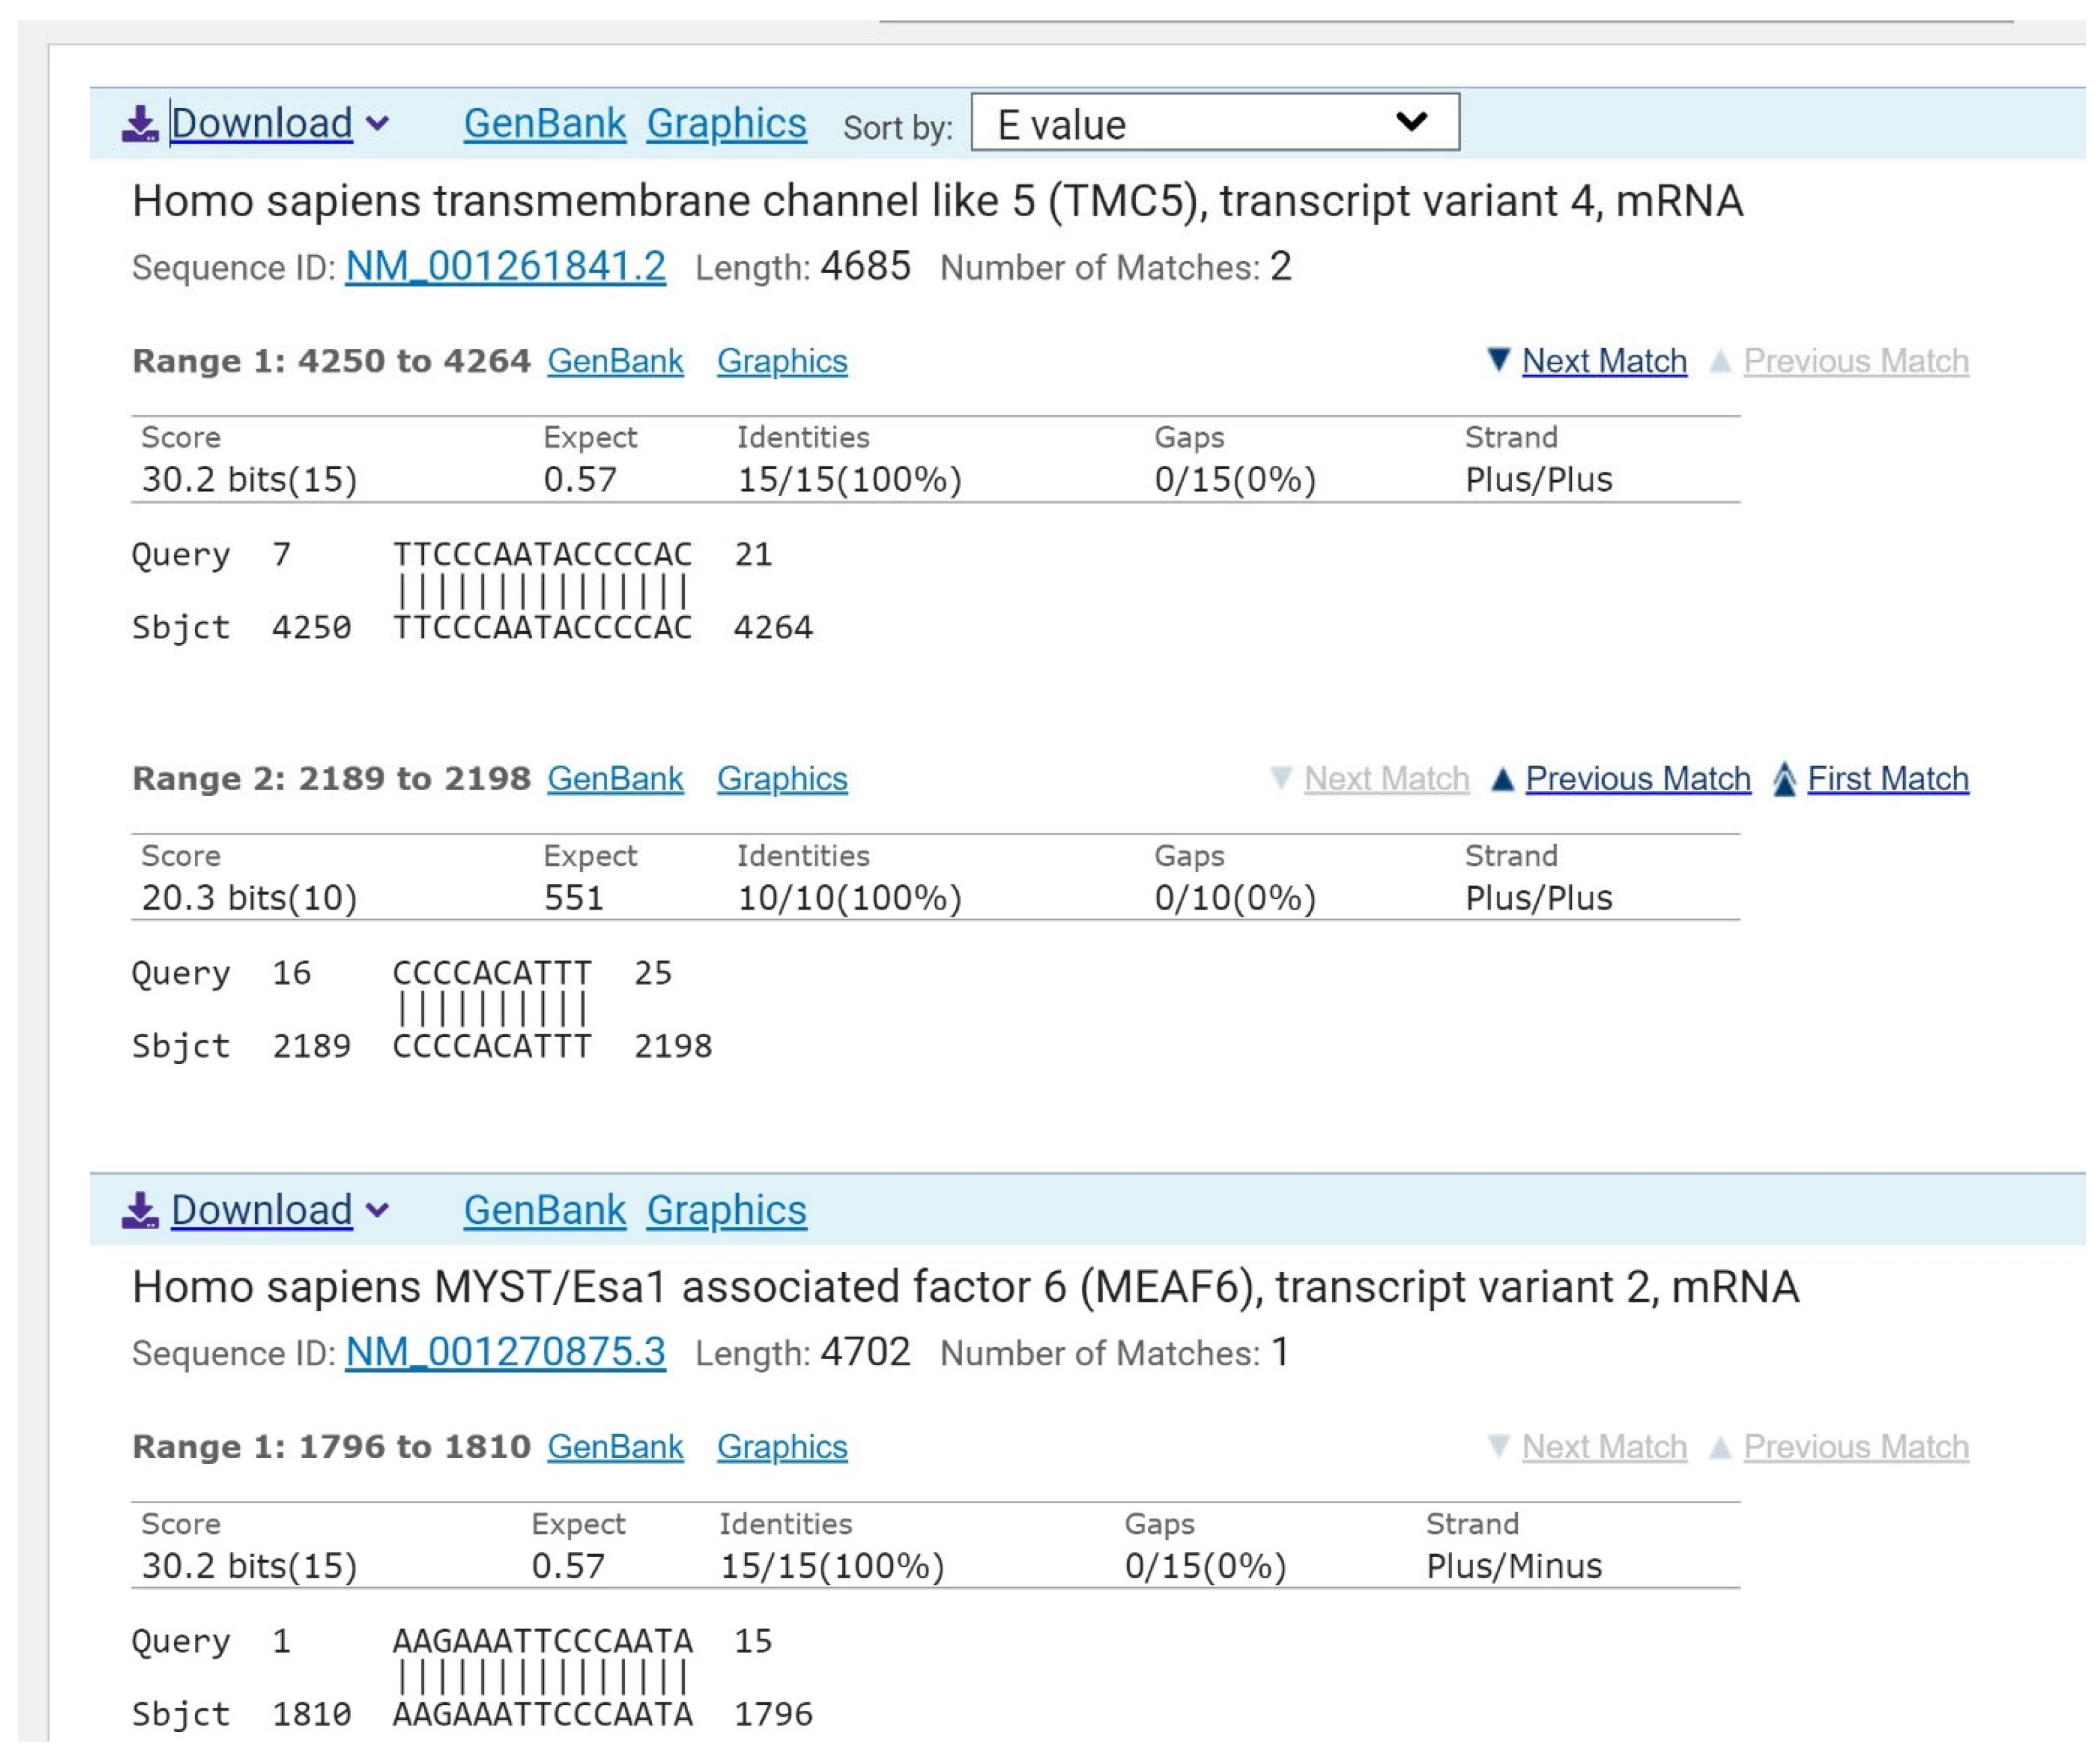The width and height of the screenshot is (2100, 1759).
Task: Go to Next Match from TMC5 Range 1
Action: tap(1604, 361)
